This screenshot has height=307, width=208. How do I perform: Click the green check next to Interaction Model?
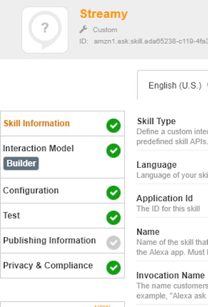[113, 150]
